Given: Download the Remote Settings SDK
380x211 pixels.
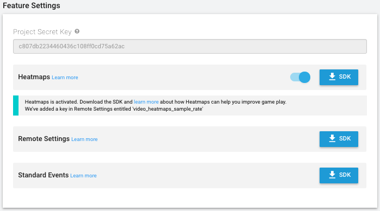Looking at the screenshot, I should [x=339, y=139].
